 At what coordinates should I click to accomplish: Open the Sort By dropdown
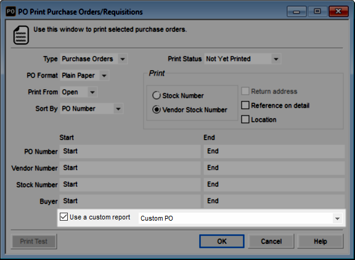pyautogui.click(x=118, y=109)
